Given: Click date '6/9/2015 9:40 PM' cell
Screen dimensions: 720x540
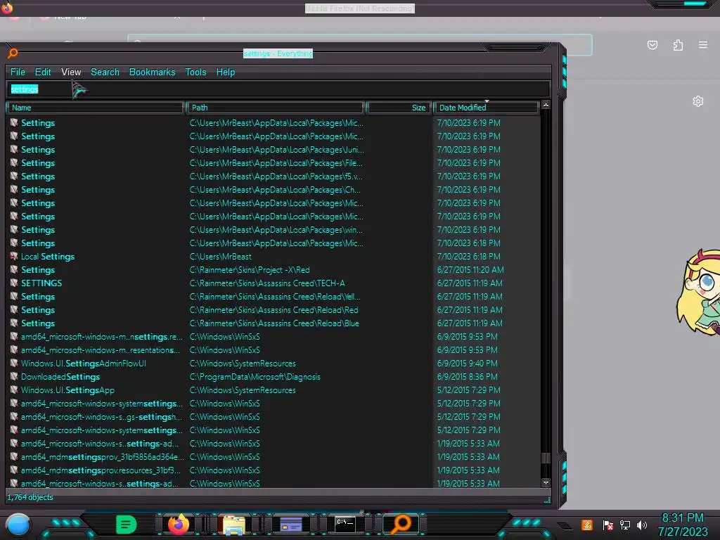Looking at the screenshot, I should (467, 364).
